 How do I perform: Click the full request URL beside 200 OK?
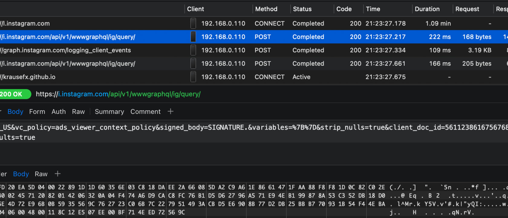[x=118, y=94]
